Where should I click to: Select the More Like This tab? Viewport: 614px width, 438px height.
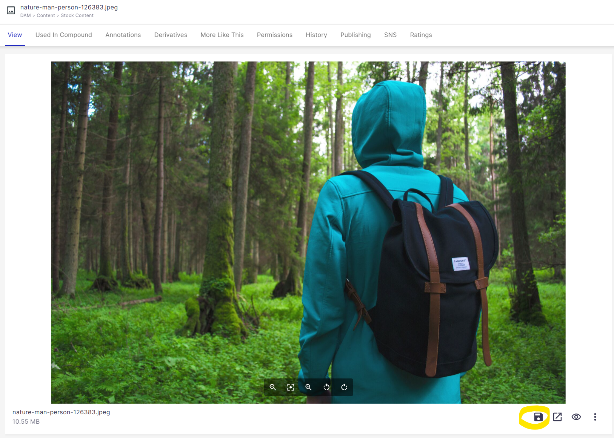[222, 35]
